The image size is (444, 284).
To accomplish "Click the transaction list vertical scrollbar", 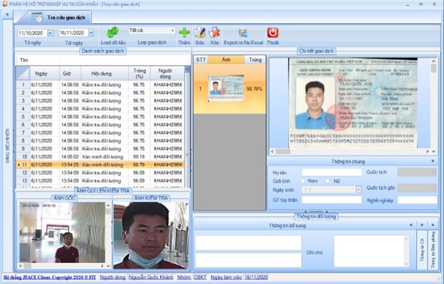I will [x=187, y=127].
